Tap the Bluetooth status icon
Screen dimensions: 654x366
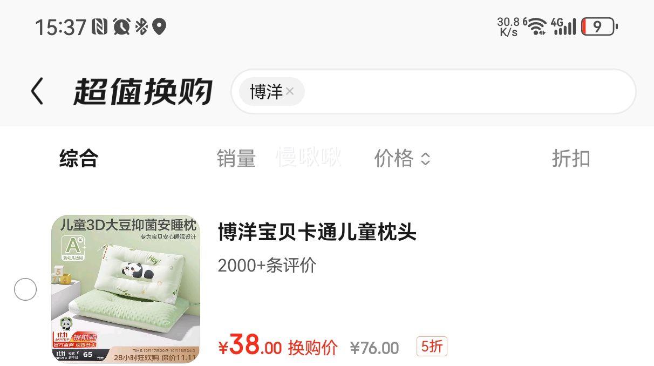click(x=141, y=26)
